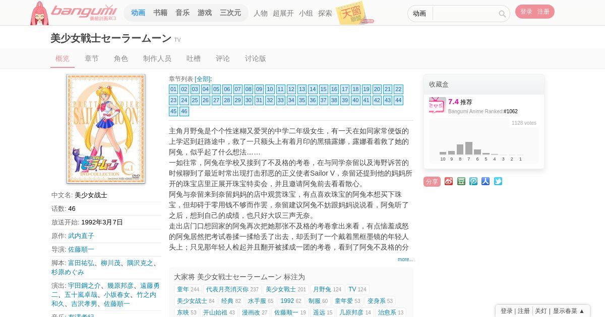Open the 柳川茂 scriptwriter link
Image resolution: width=605 pixels, height=317 pixels.
(x=110, y=263)
